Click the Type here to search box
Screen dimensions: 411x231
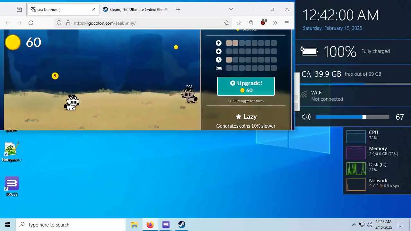tap(71, 225)
